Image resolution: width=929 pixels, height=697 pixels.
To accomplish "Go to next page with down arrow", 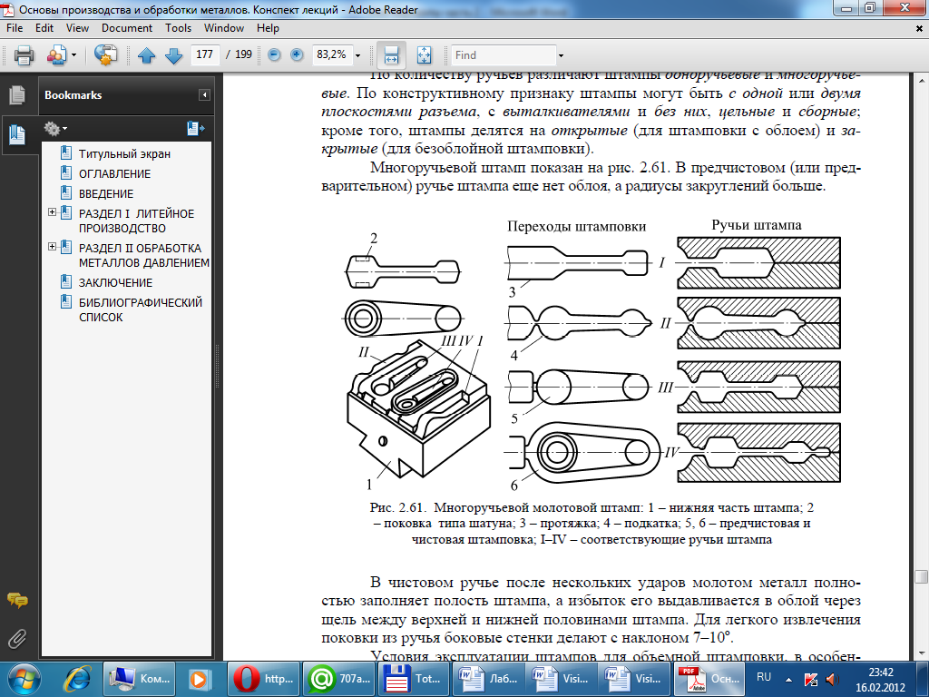I will click(173, 55).
